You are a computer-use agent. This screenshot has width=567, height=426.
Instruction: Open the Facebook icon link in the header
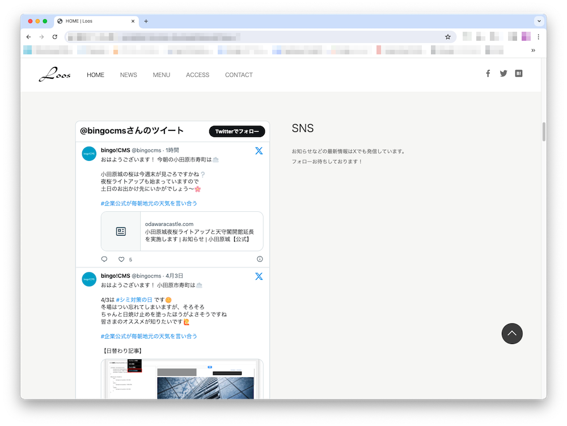click(488, 73)
